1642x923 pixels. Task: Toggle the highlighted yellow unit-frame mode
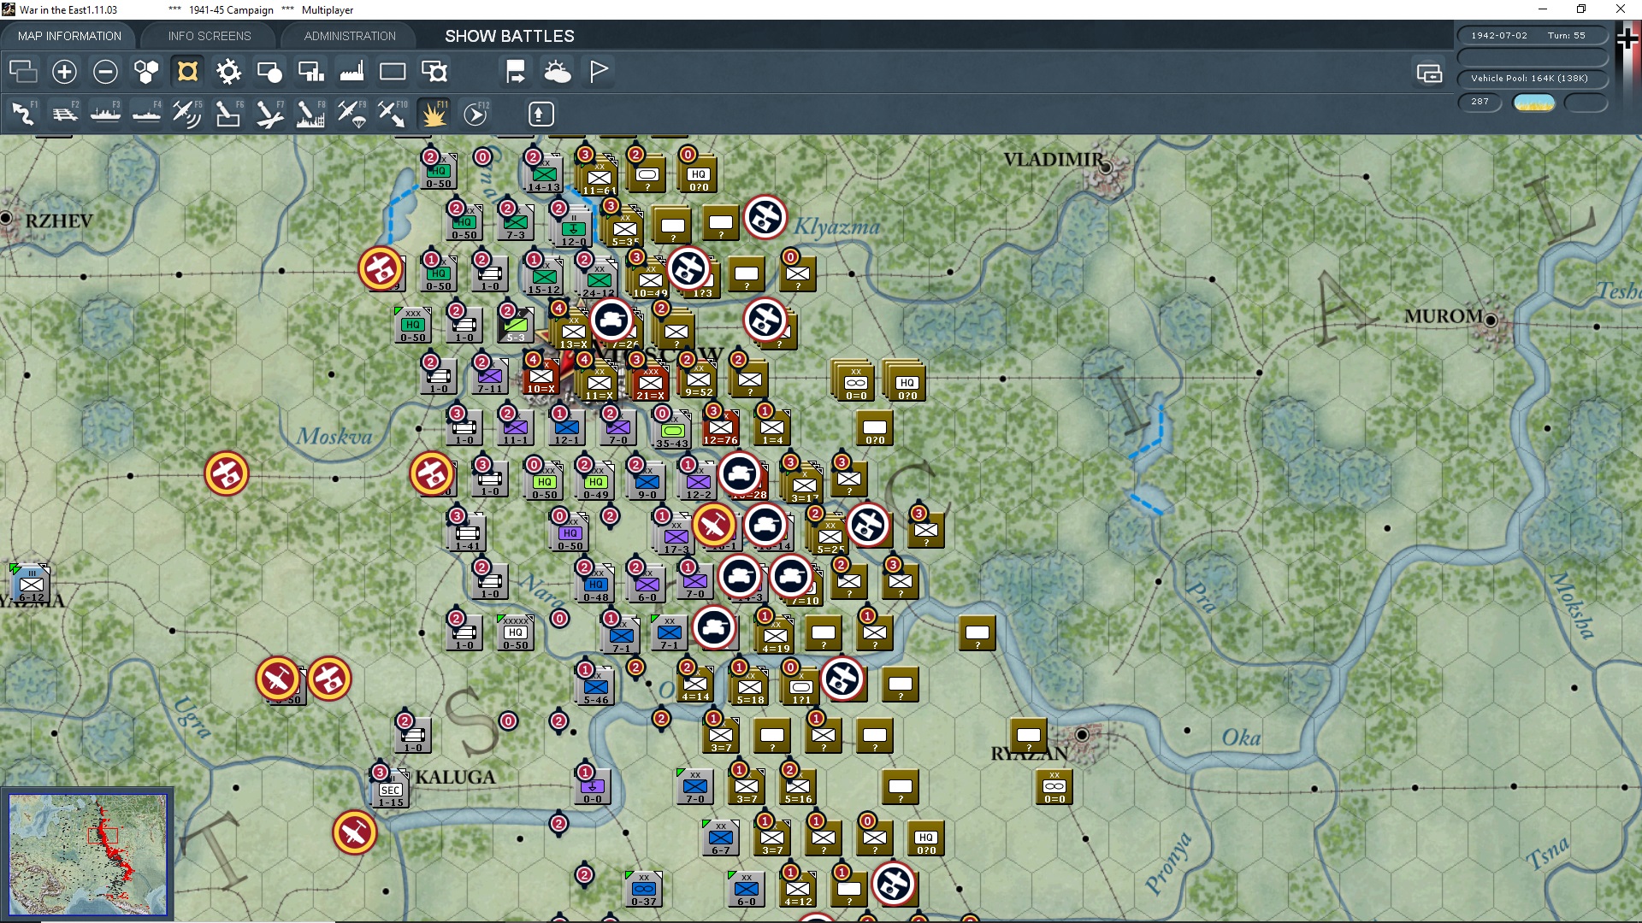click(187, 71)
